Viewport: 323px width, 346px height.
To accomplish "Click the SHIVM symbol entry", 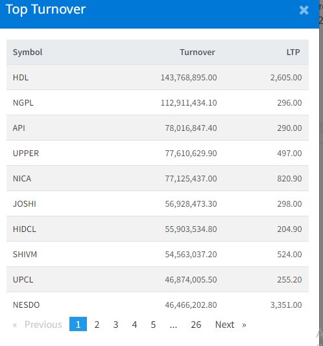I will point(25,255).
